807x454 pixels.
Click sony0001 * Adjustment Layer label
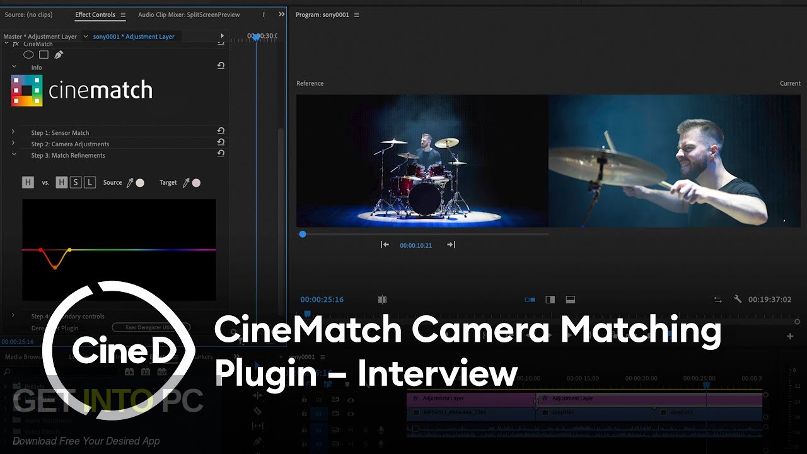[134, 37]
